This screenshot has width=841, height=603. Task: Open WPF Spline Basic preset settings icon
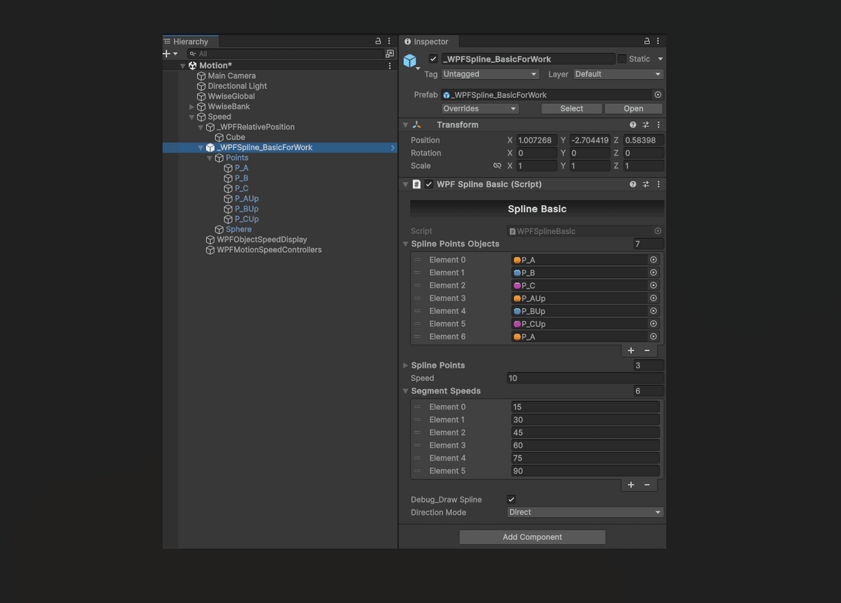coord(645,184)
